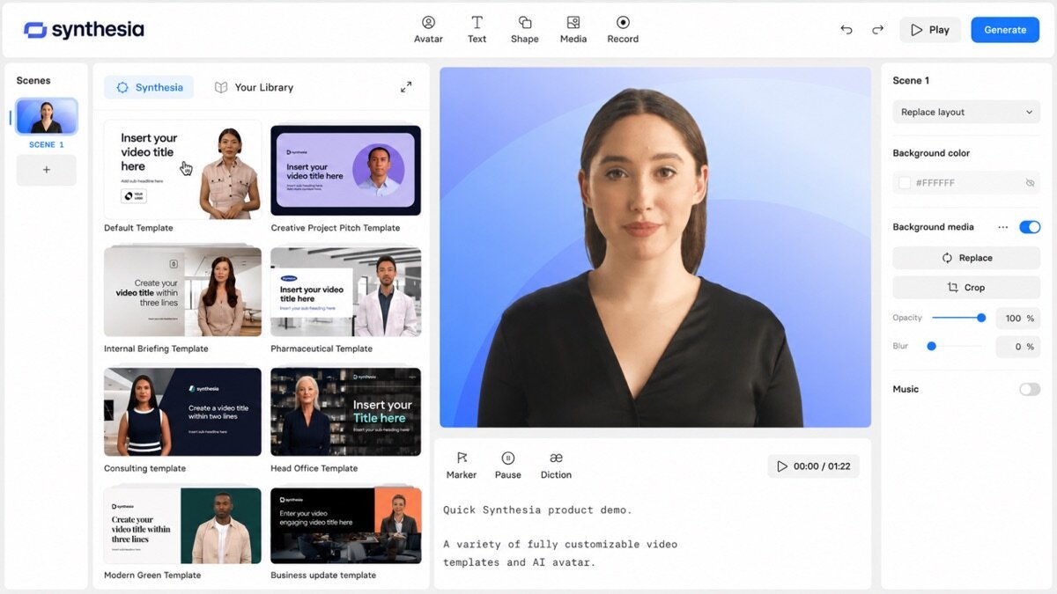The image size is (1057, 594).
Task: Undo the last action
Action: click(846, 30)
